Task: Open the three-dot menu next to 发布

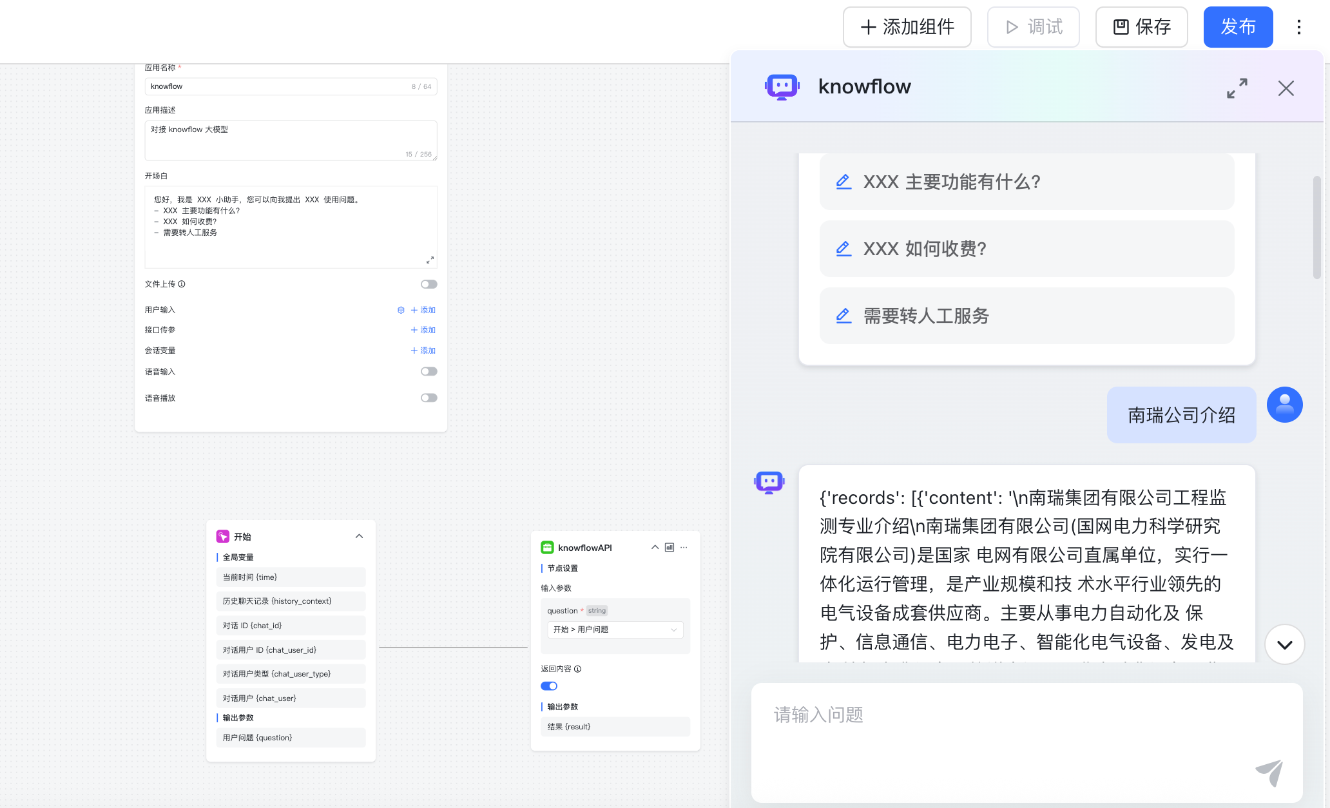Action: point(1298,27)
